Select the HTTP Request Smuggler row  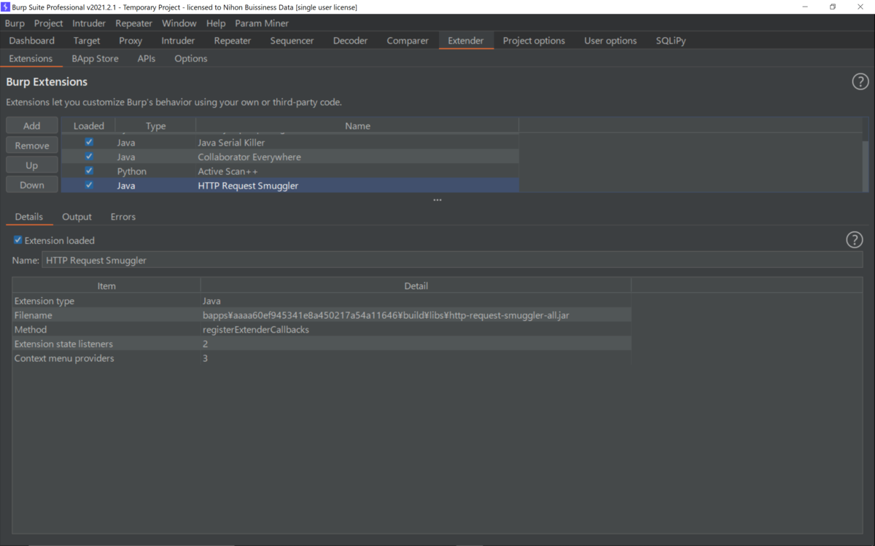point(289,185)
